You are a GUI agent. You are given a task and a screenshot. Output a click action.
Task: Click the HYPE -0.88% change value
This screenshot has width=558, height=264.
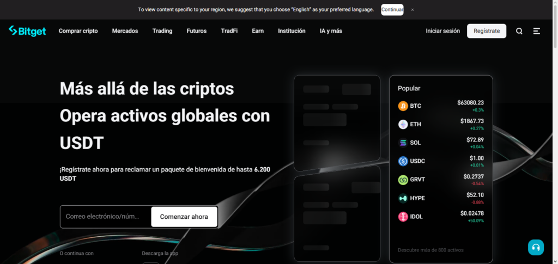[x=477, y=202]
